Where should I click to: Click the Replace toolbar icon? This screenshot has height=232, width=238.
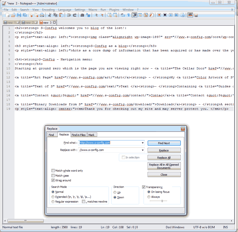point(88,15)
